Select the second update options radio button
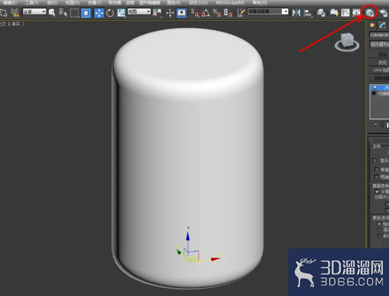This screenshot has width=389, height=296. tap(379, 230)
